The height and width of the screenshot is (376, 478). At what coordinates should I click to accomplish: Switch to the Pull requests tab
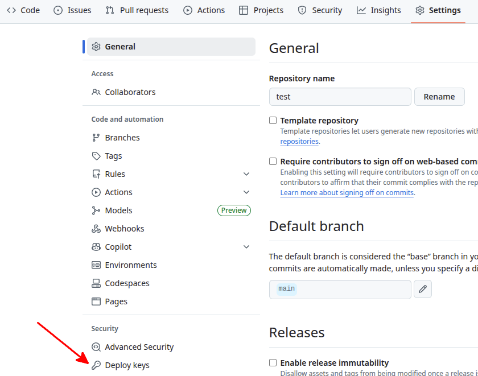click(x=137, y=10)
